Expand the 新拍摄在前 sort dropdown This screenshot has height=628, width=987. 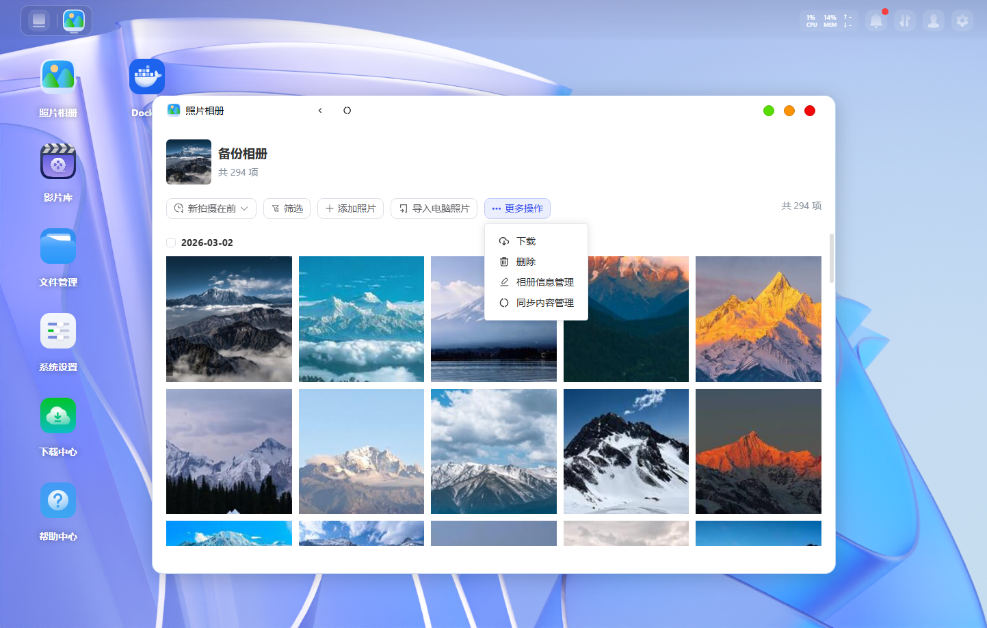(x=211, y=208)
